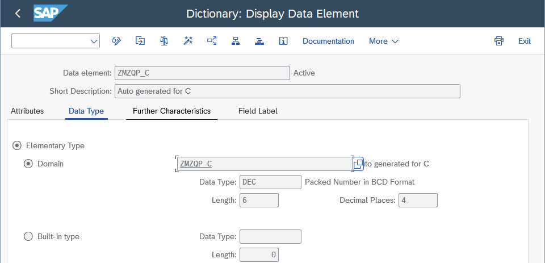The height and width of the screenshot is (263, 545).
Task: Activate object with magic wand icon
Action: (188, 41)
